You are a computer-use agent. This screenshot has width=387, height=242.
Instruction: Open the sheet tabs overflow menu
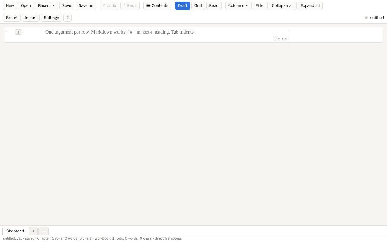tap(44, 231)
